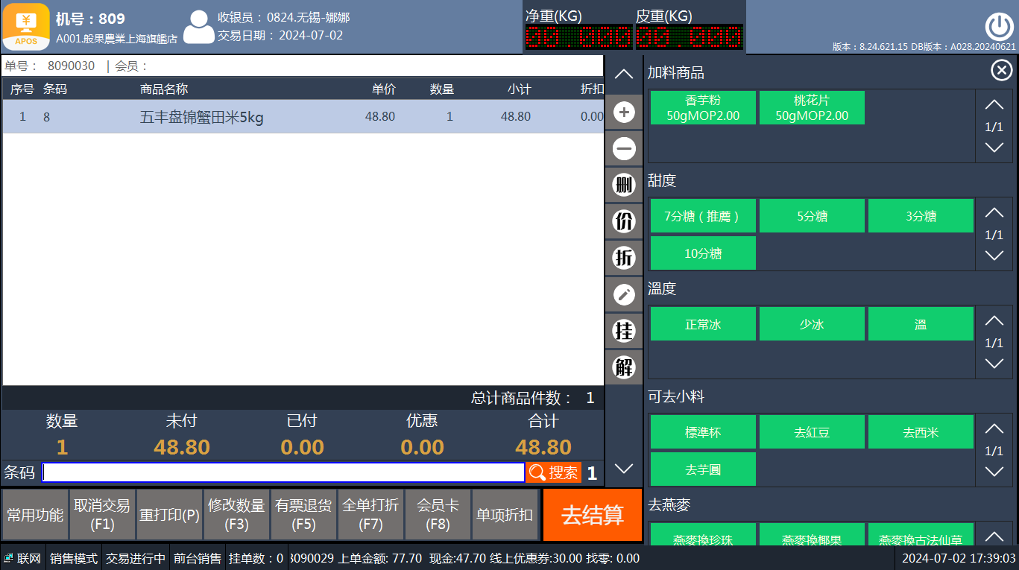Click 有票退货 (F5) button

pos(303,515)
